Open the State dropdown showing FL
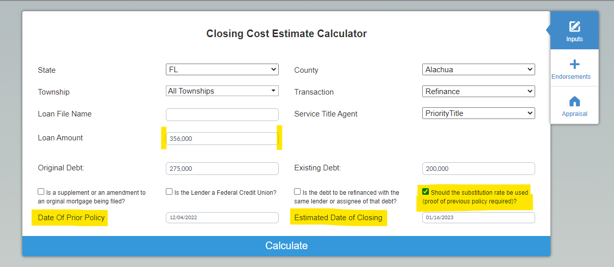The width and height of the screenshot is (614, 267). point(222,69)
